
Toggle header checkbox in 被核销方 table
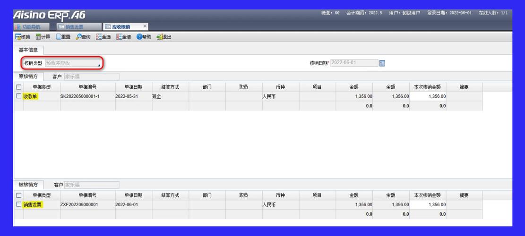click(x=19, y=195)
